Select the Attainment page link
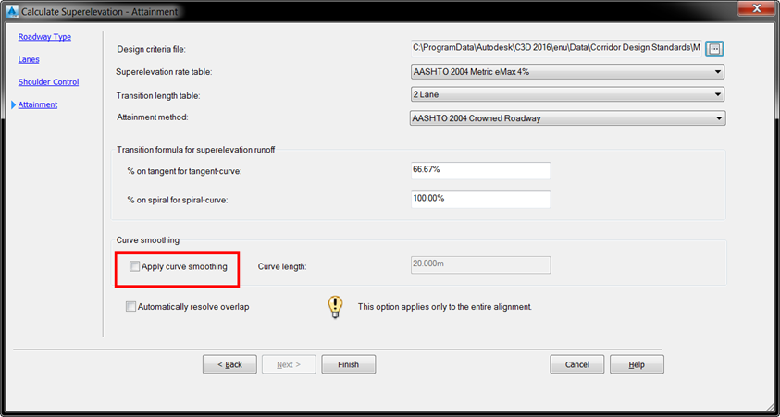Screen dimensions: 780x417 coord(38,104)
